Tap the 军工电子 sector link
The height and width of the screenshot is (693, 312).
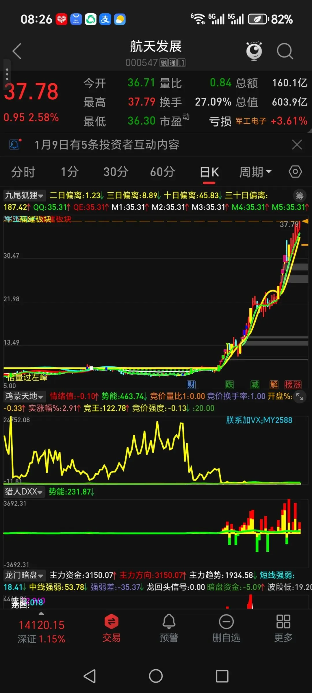pyautogui.click(x=251, y=121)
